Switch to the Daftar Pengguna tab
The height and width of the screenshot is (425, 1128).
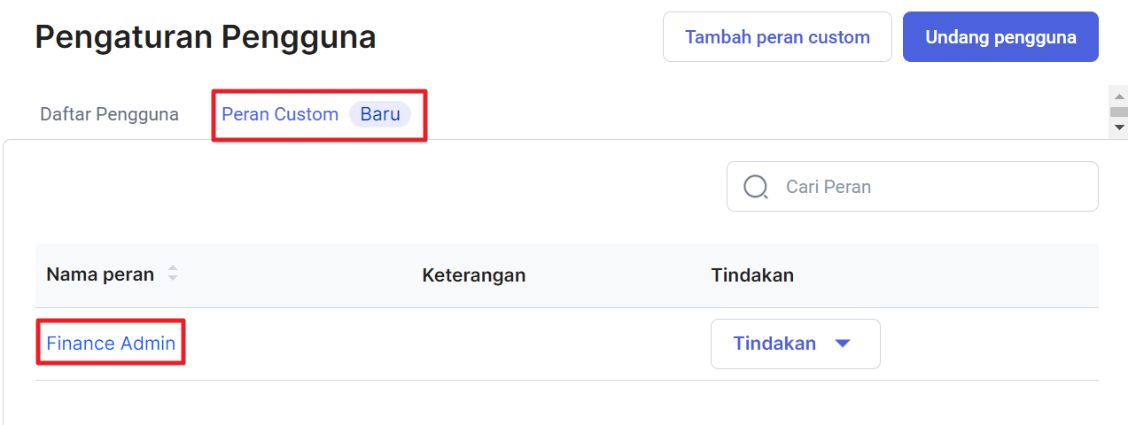[110, 114]
